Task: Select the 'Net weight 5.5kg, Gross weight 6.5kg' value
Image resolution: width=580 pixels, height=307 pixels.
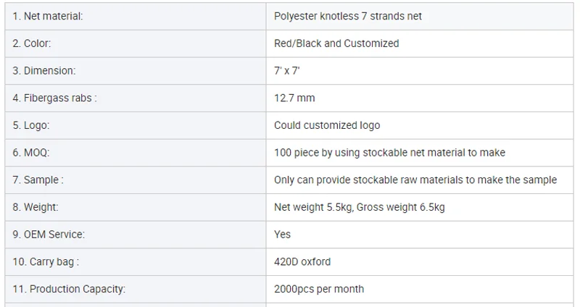Action: coord(360,207)
